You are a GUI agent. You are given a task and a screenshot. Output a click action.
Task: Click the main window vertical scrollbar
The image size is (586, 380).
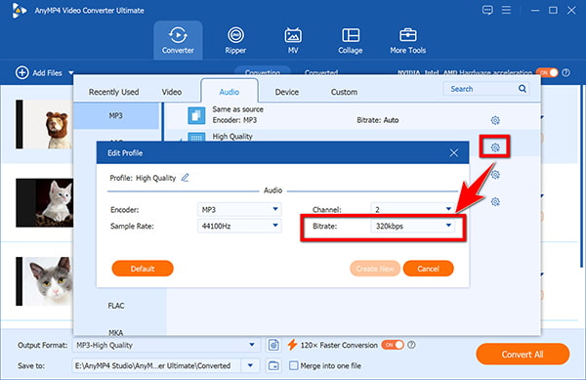(581, 176)
